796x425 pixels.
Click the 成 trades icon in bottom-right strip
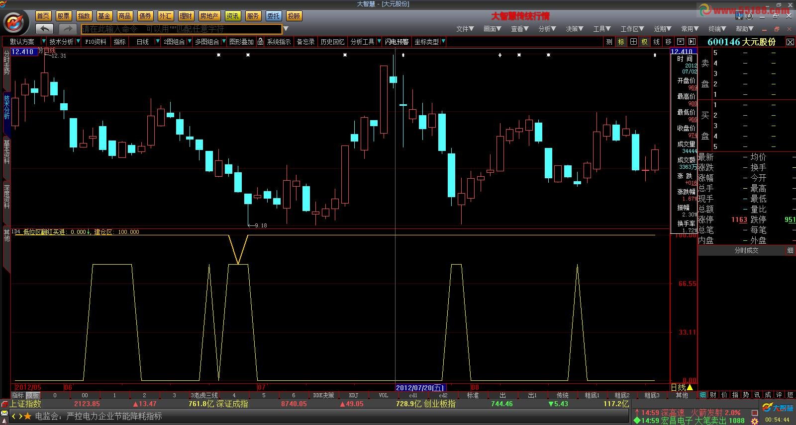(768, 395)
